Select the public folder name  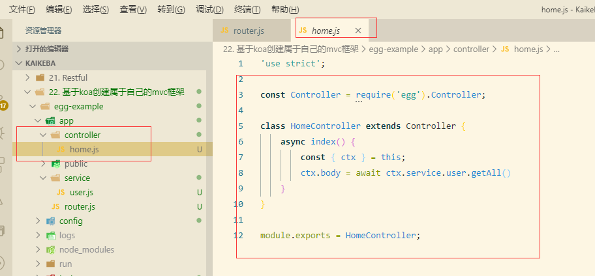pos(76,163)
